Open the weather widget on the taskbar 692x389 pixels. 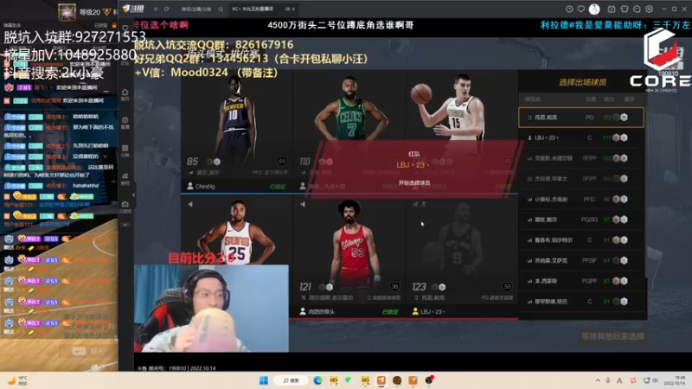coord(17,380)
